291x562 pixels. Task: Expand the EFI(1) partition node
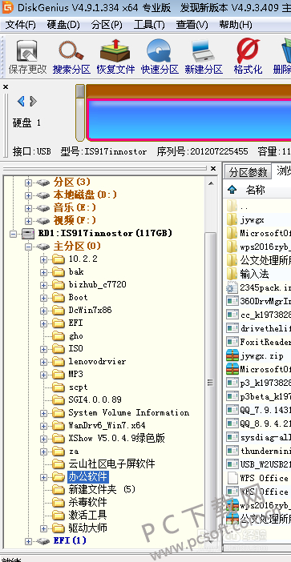(x=28, y=541)
